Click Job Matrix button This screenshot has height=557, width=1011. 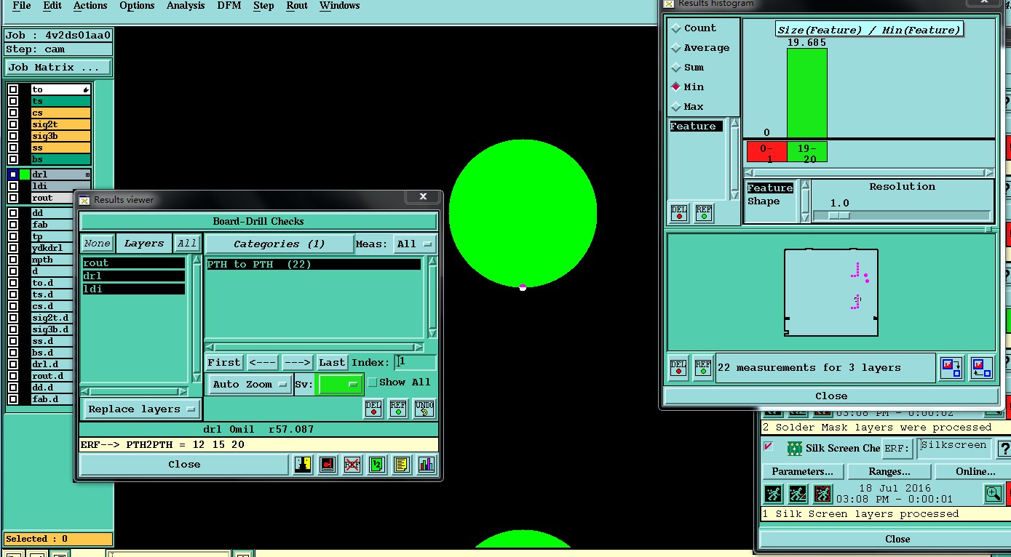[58, 67]
